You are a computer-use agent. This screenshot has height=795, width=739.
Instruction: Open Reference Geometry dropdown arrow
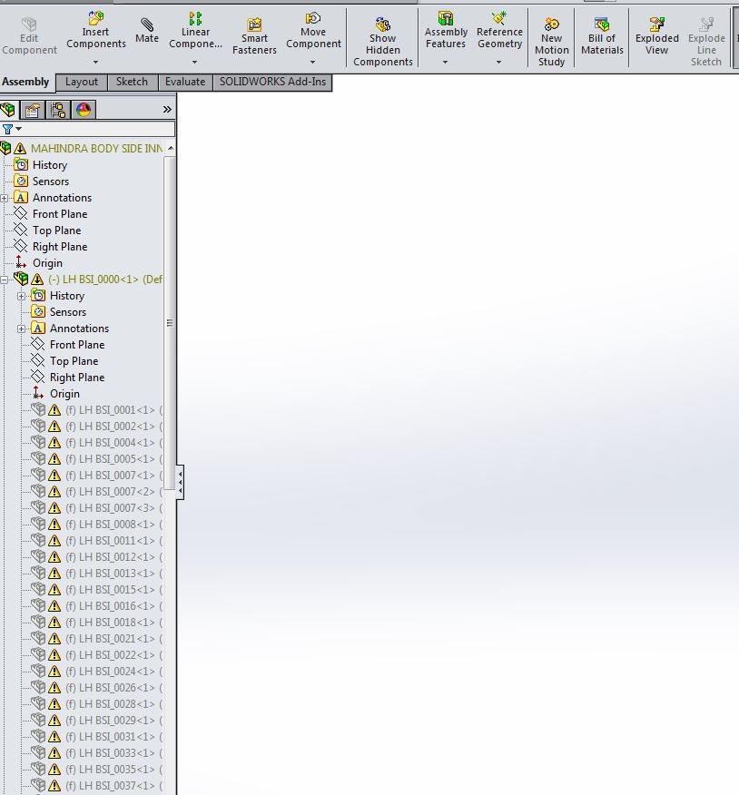tap(498, 62)
